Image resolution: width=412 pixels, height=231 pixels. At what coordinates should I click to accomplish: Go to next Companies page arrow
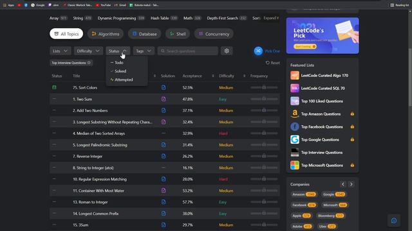(x=351, y=184)
